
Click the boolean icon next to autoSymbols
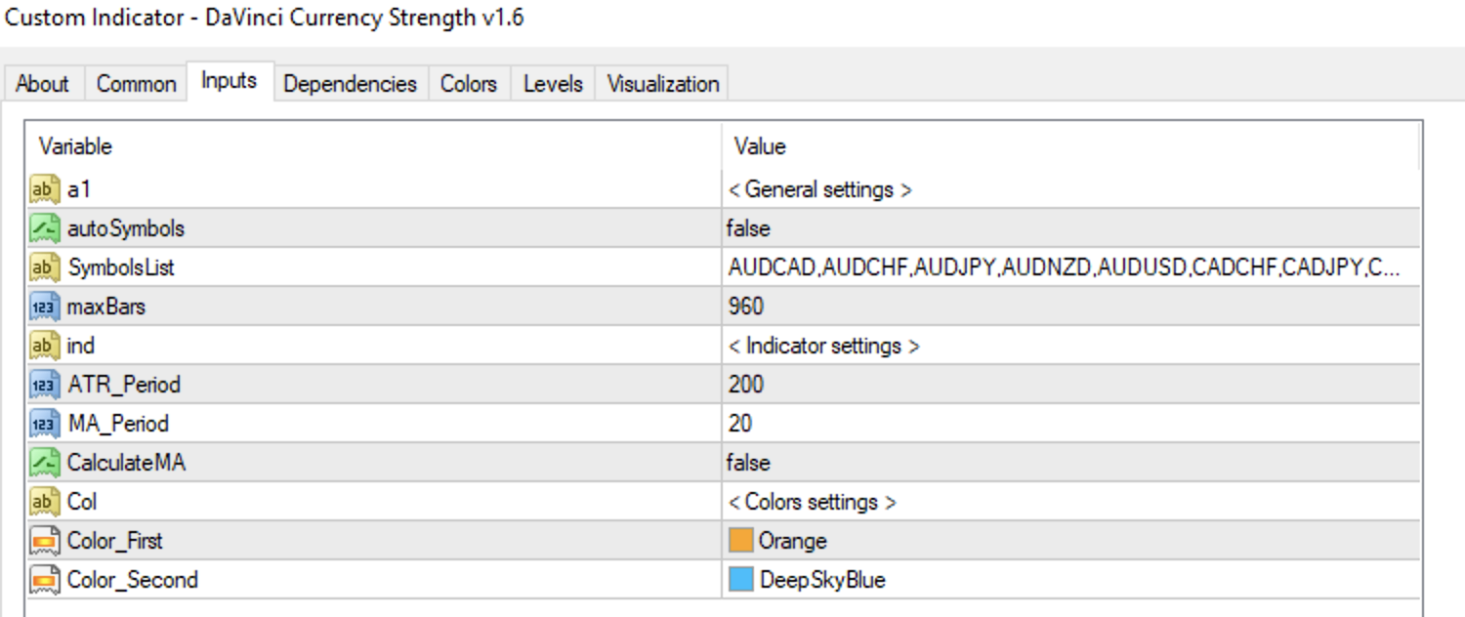pos(45,228)
